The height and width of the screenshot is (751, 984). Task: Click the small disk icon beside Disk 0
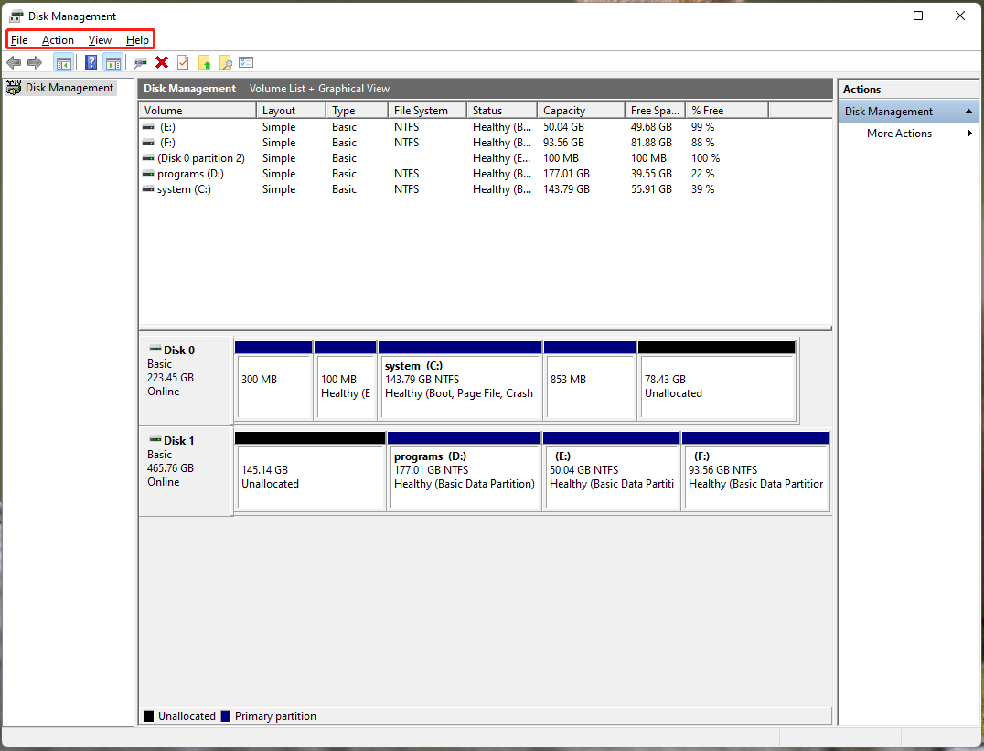coord(155,349)
